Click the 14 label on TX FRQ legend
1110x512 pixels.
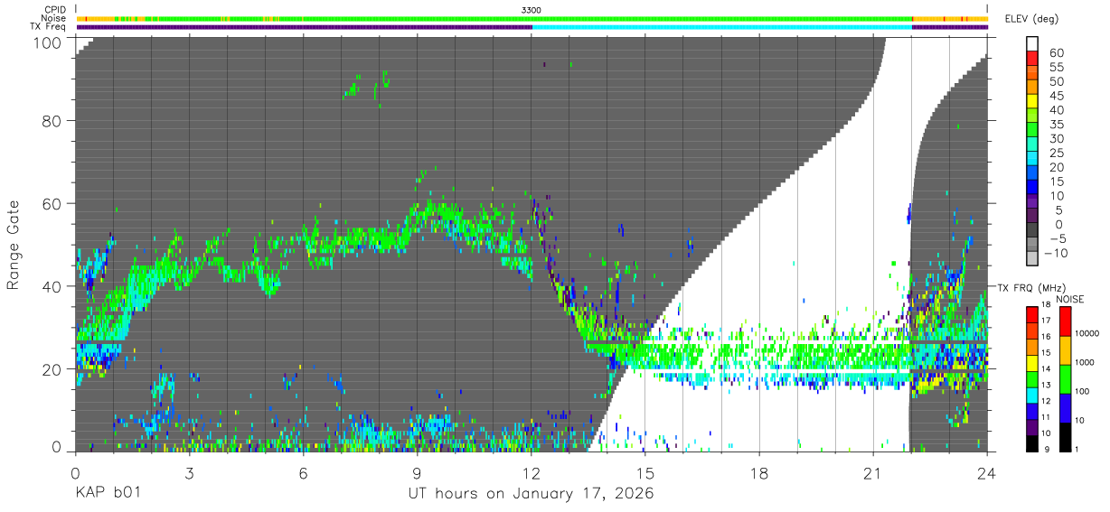coord(1045,370)
